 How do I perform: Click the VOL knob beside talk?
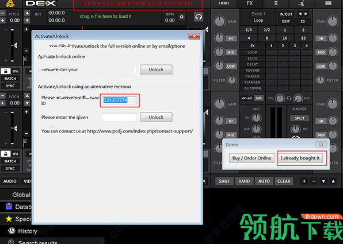point(280,98)
